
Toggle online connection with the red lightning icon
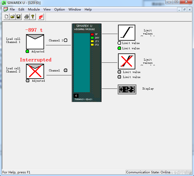pyautogui.click(x=41, y=17)
